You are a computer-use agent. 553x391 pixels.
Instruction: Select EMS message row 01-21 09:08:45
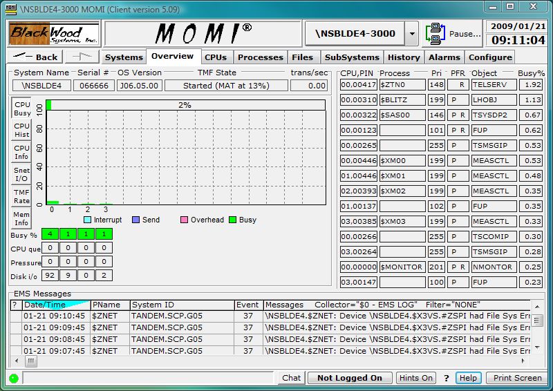click(270, 339)
